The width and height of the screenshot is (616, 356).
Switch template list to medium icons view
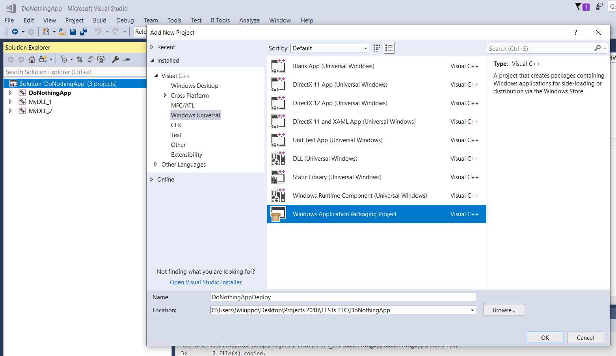click(x=389, y=48)
